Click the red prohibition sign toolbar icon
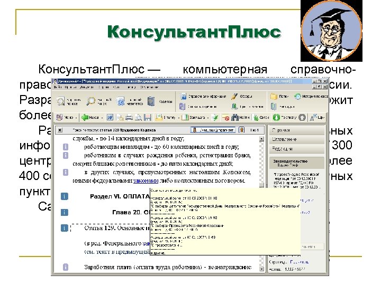Viewport: 381px width, 285px height. (x=226, y=118)
